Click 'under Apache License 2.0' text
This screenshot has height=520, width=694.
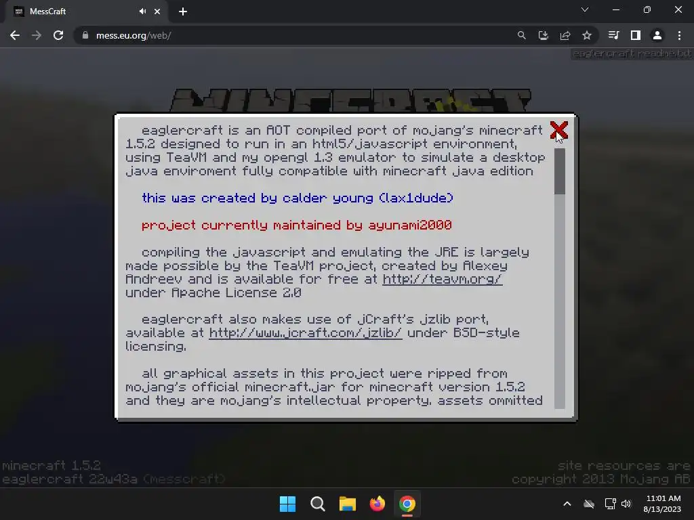(213, 292)
